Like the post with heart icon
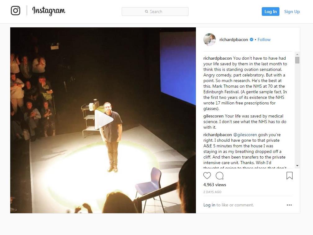This screenshot has width=313, height=235. (x=207, y=176)
